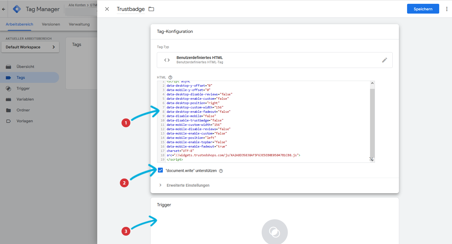
Task: Open the help icon next to HTML label
Action: pos(170,77)
